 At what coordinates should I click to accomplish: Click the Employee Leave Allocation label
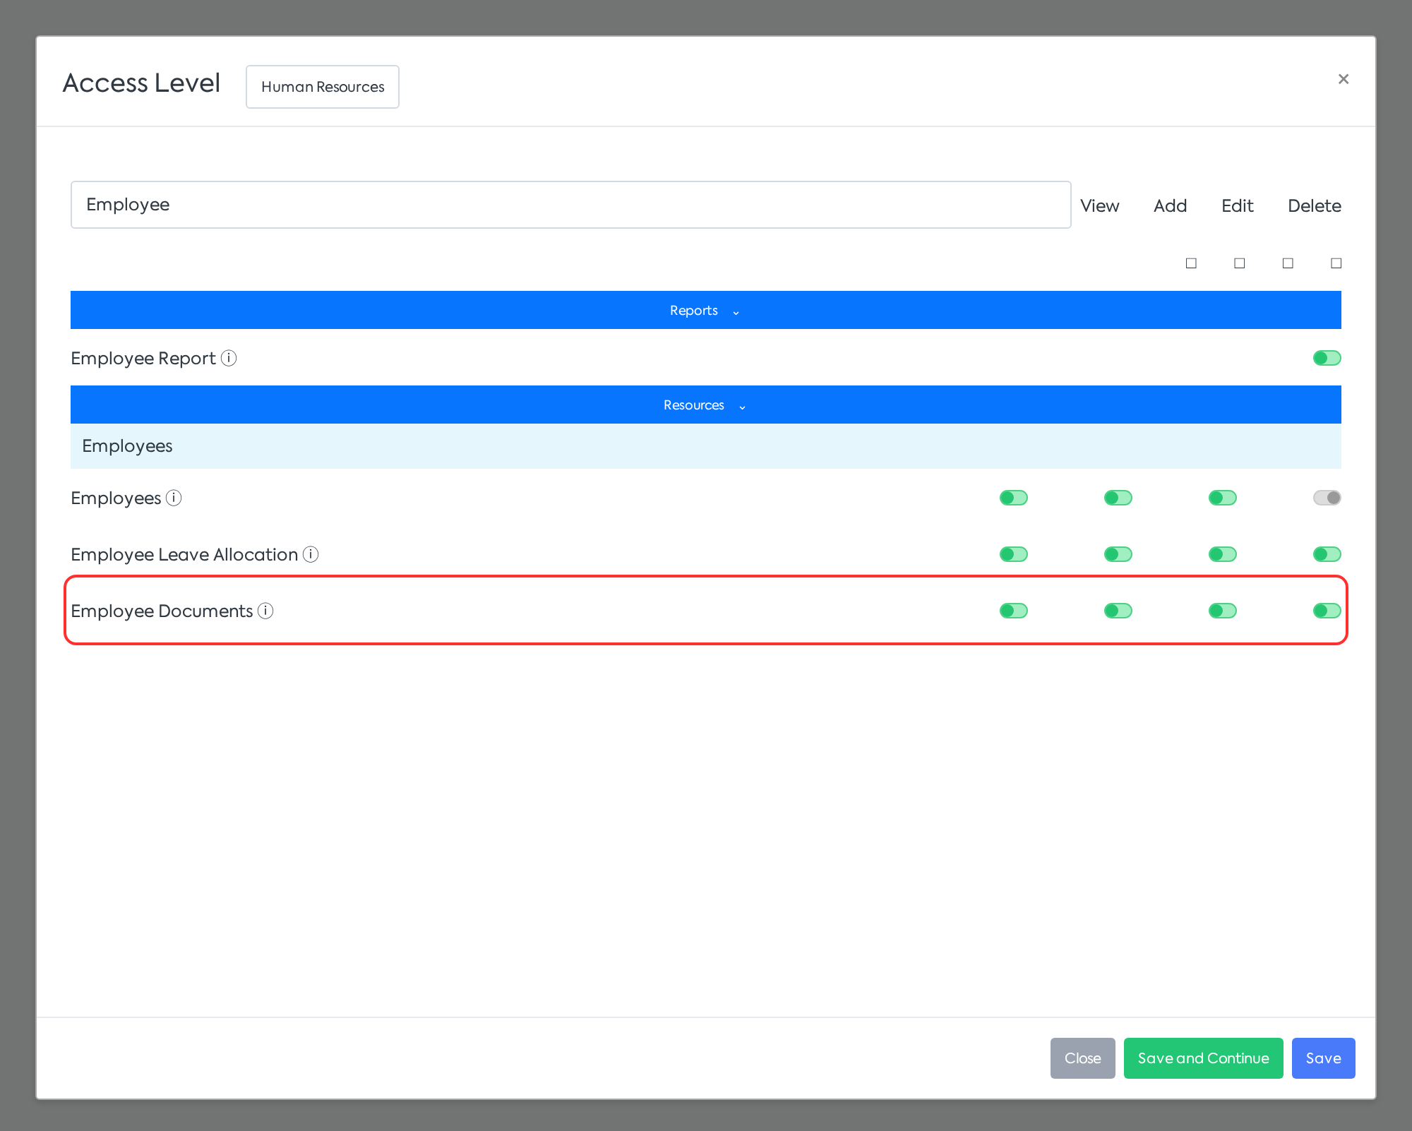(x=184, y=554)
